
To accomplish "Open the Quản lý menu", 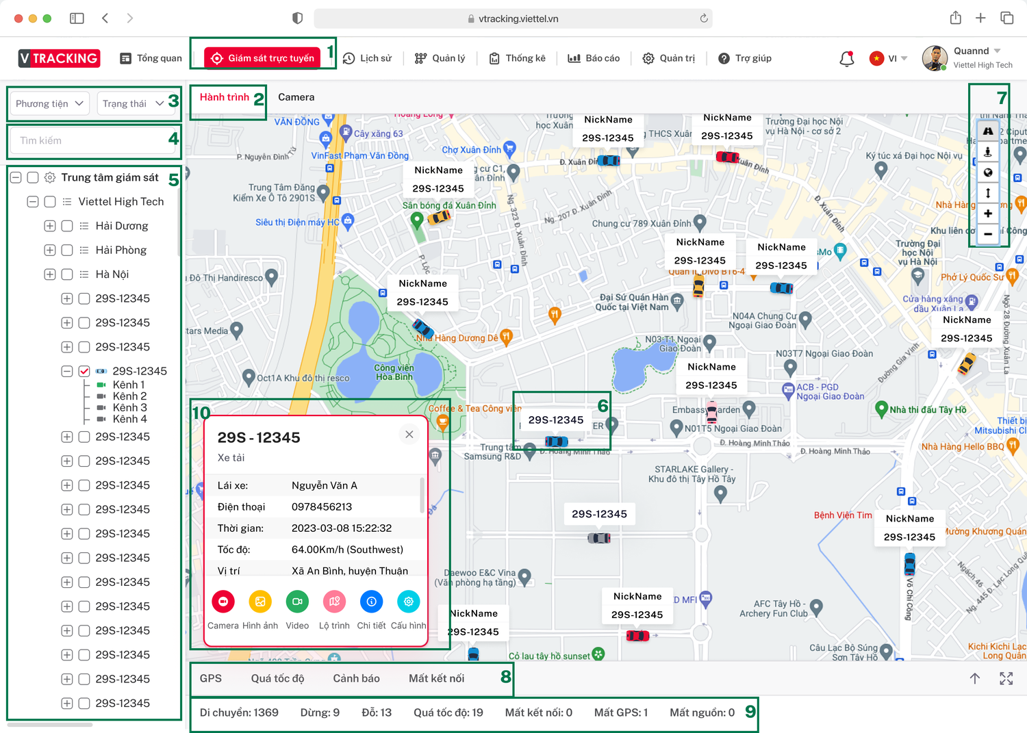I will 440,58.
